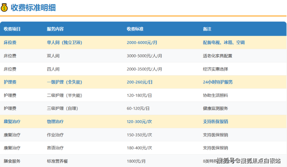Click the 双人间 service cell
This screenshot has height=167, width=287.
[x=53, y=56]
